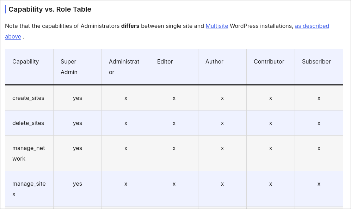Viewport: 351px width, 209px height.
Task: Click the manage_network capability cell
Action: [29, 153]
